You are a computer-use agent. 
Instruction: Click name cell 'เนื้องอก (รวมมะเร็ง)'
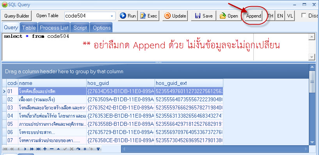52,99
